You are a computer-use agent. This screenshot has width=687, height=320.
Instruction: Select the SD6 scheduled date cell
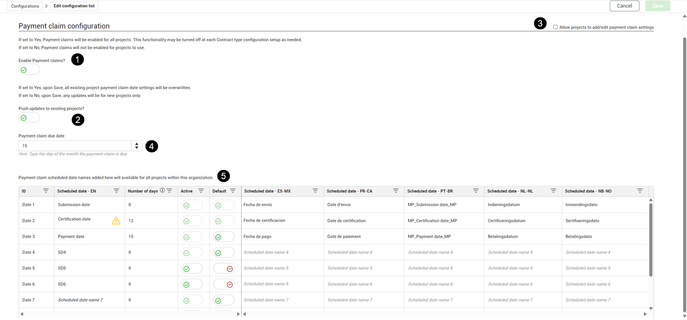point(90,284)
